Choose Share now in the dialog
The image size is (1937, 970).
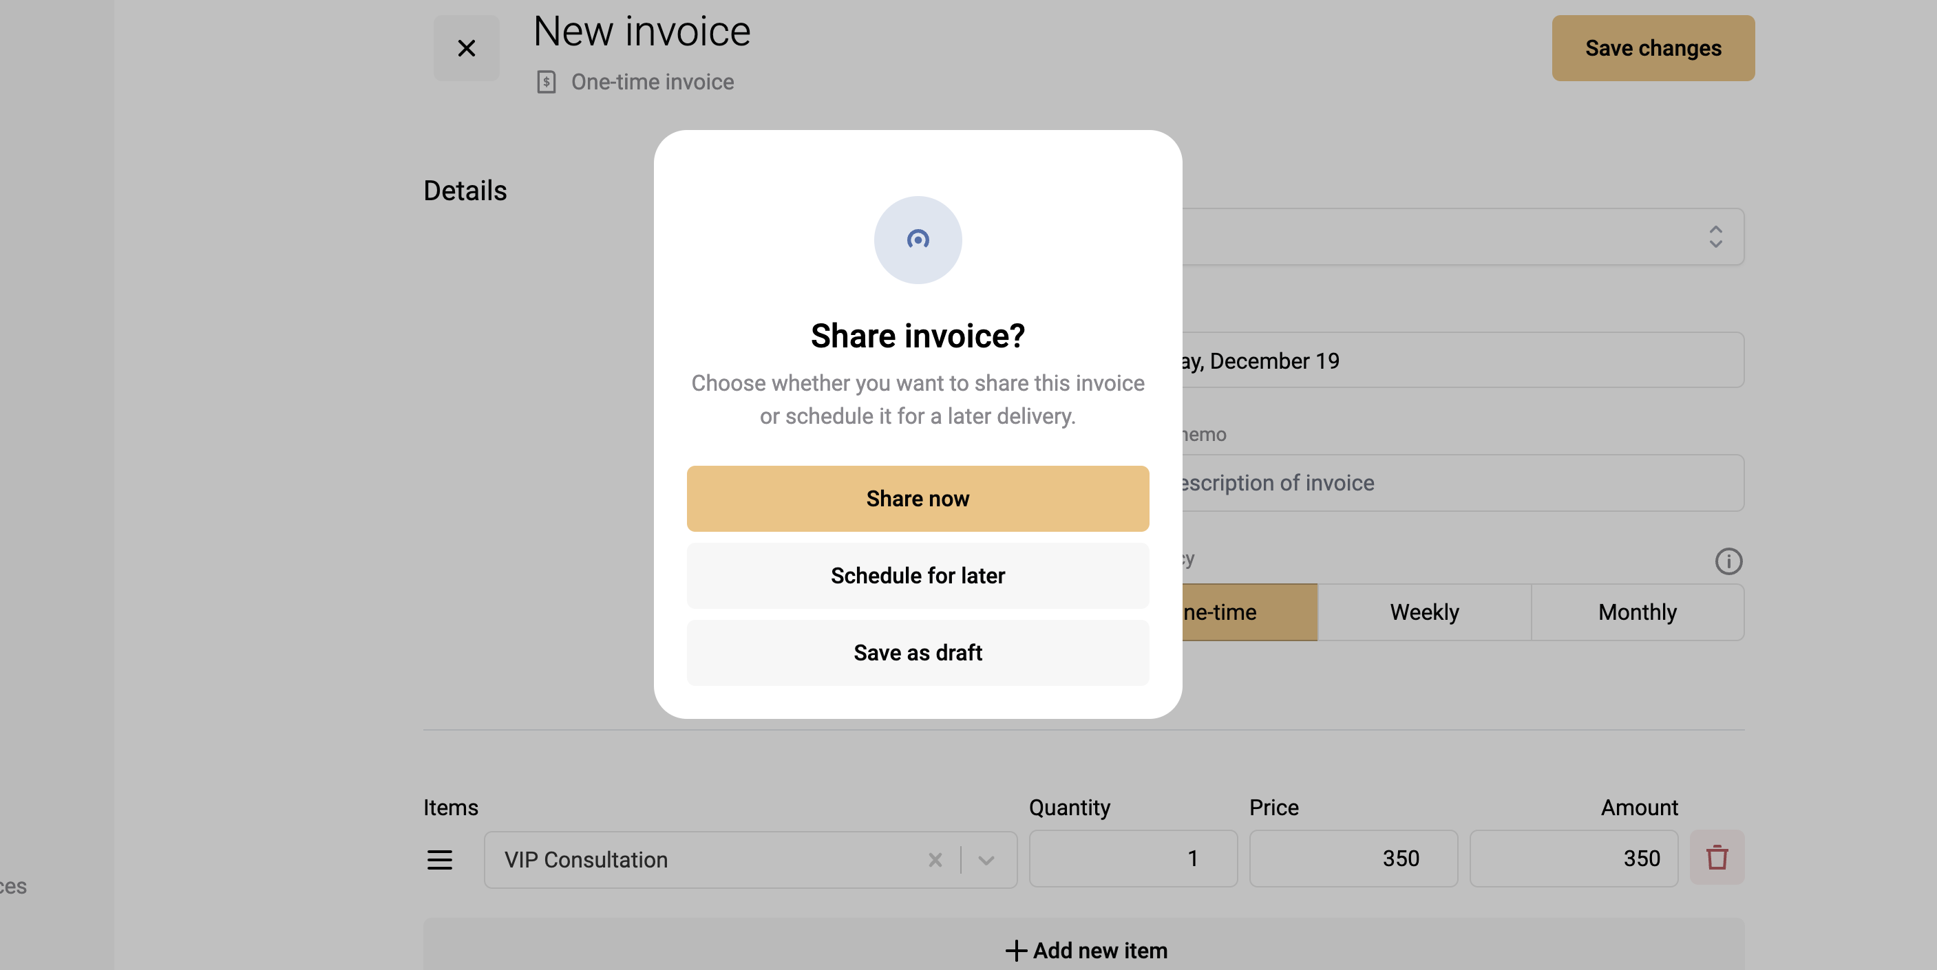click(x=918, y=499)
